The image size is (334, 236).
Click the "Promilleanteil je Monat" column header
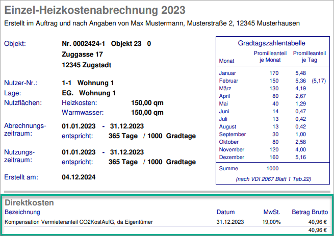pos(270,57)
